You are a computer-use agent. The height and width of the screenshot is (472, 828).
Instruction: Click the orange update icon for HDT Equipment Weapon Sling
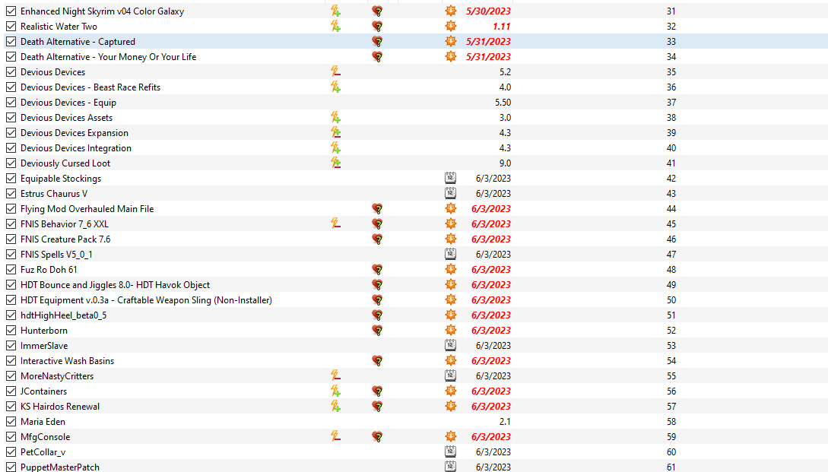[x=450, y=300]
